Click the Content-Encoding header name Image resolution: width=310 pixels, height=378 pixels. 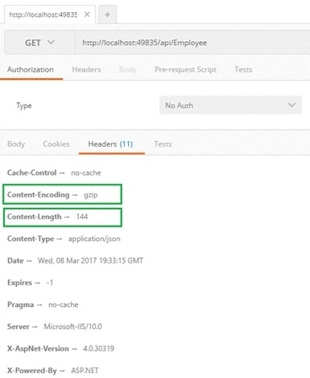coord(39,195)
